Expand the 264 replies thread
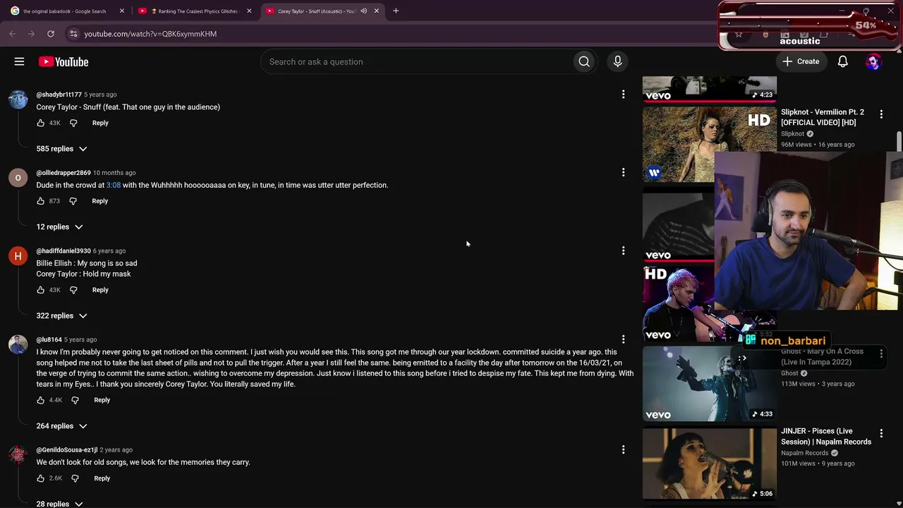Image resolution: width=903 pixels, height=508 pixels. [x=62, y=426]
